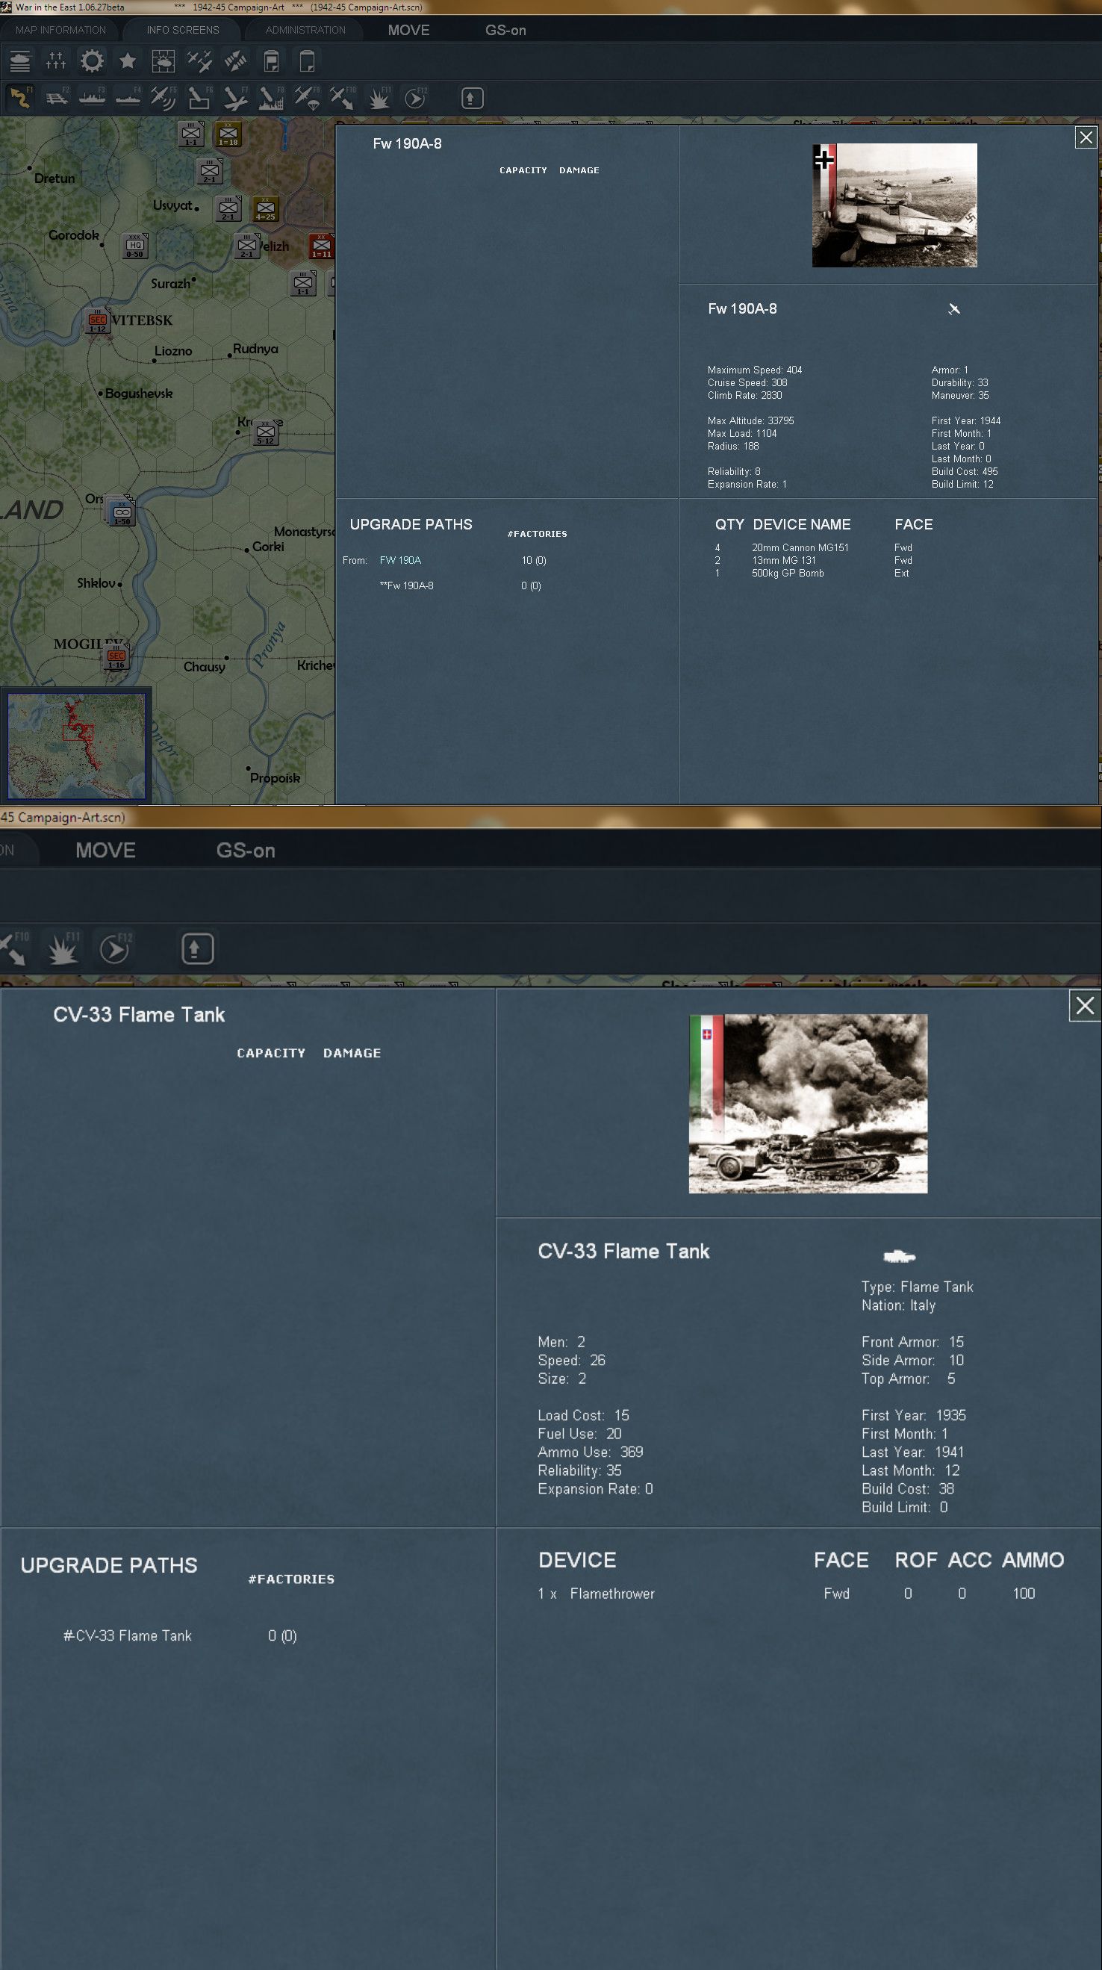
Task: Click the crossed arrows toolbar icon
Action: (235, 61)
